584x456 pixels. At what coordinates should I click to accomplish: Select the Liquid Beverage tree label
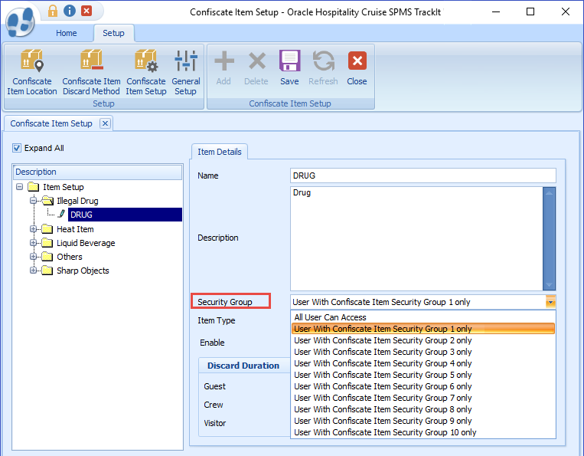(x=86, y=243)
